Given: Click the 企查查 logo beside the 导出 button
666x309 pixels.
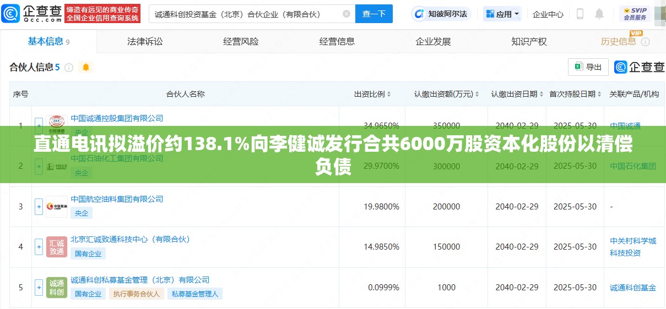Looking at the screenshot, I should point(640,67).
